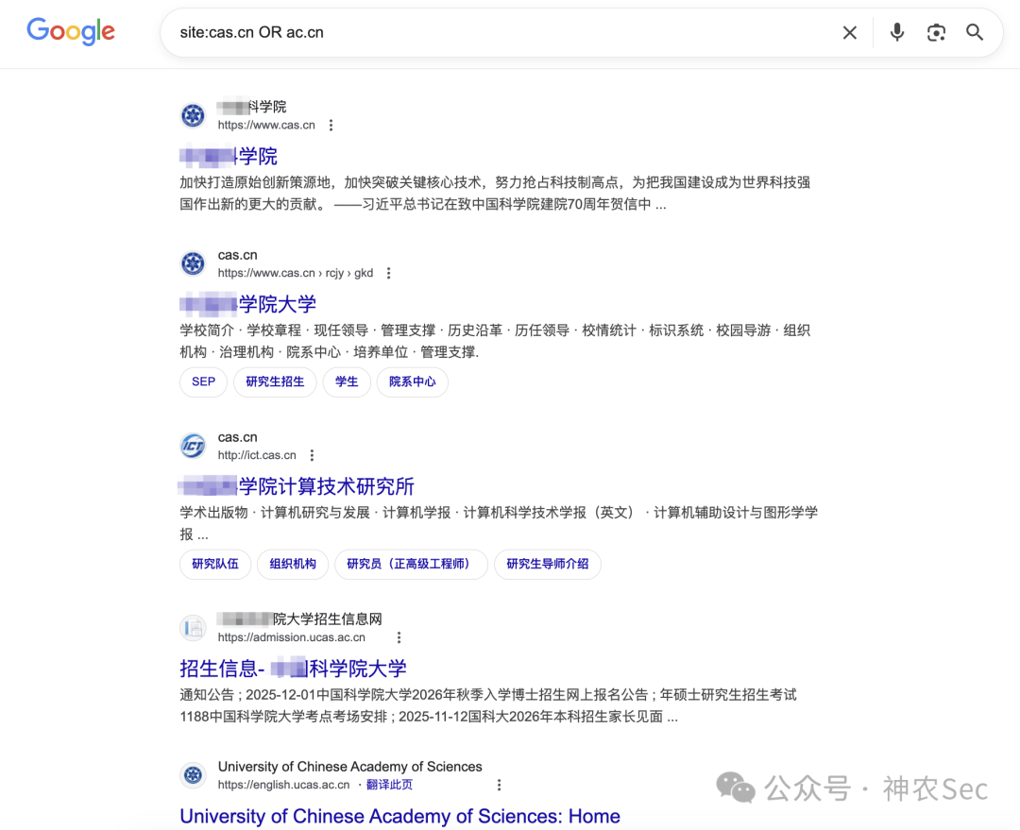Click the UCAS favicon on the English result

[x=193, y=774]
